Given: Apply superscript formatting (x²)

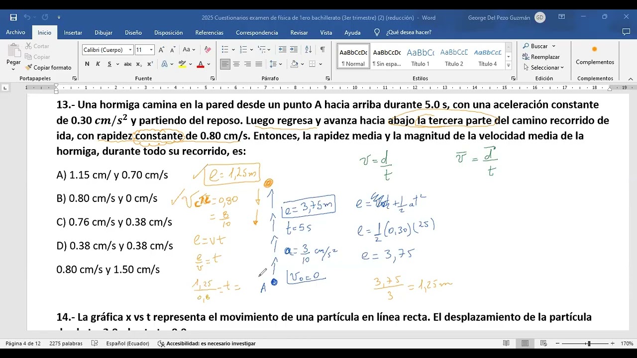Looking at the screenshot, I should tap(150, 64).
